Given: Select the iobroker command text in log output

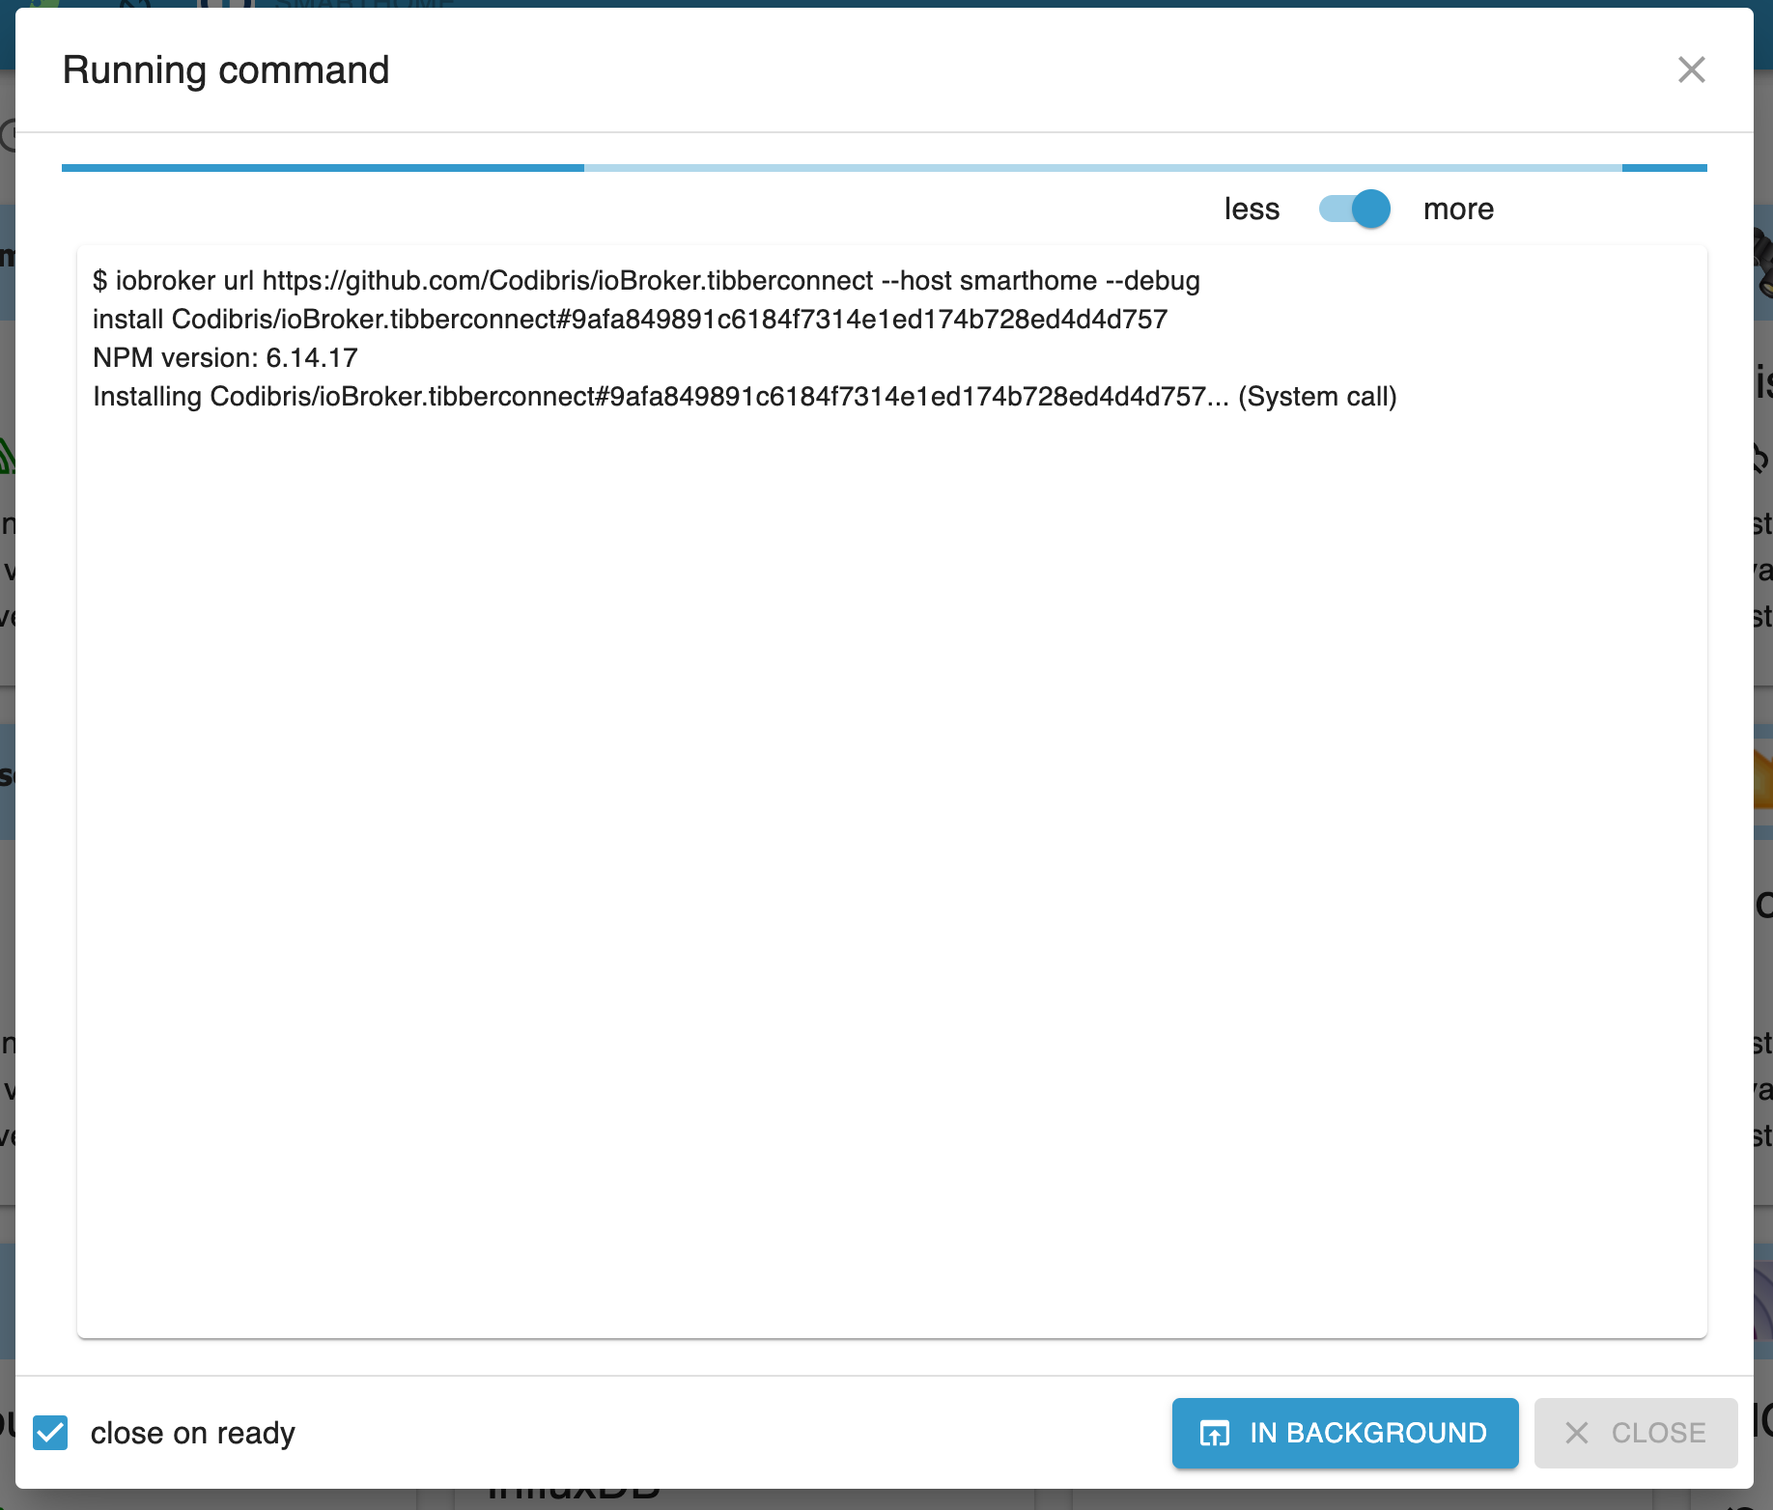Looking at the screenshot, I should coord(645,280).
